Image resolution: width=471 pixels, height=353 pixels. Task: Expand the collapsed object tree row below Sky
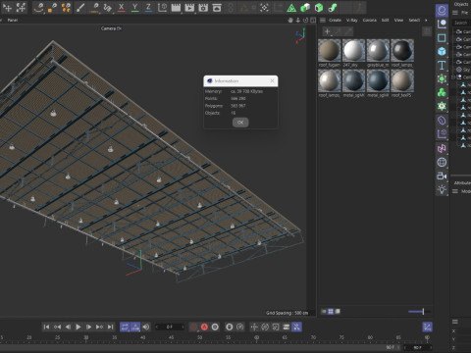pyautogui.click(x=453, y=77)
